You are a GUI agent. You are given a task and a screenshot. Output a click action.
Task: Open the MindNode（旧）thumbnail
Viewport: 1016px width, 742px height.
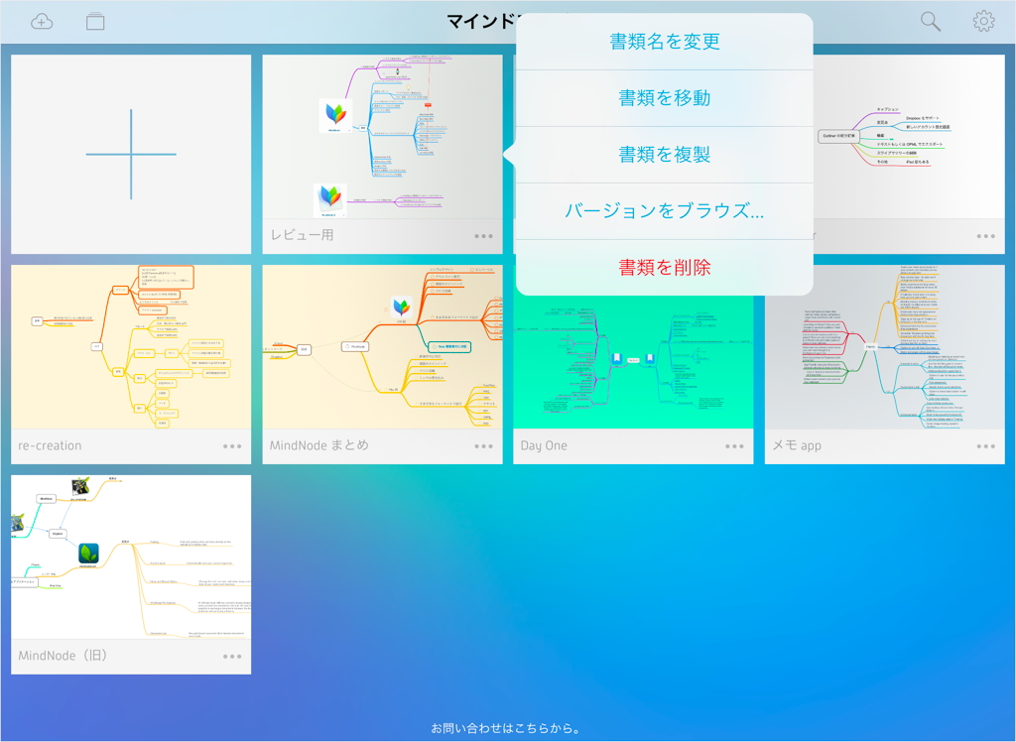point(131,557)
